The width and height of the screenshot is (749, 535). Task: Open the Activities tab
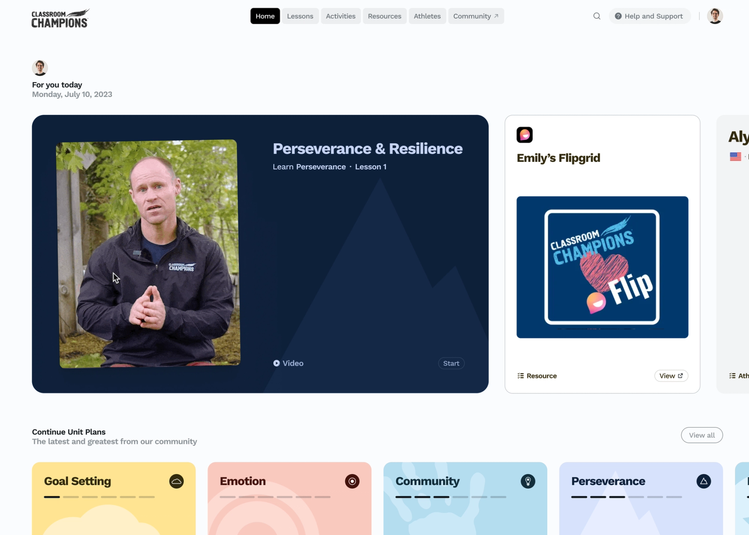341,16
